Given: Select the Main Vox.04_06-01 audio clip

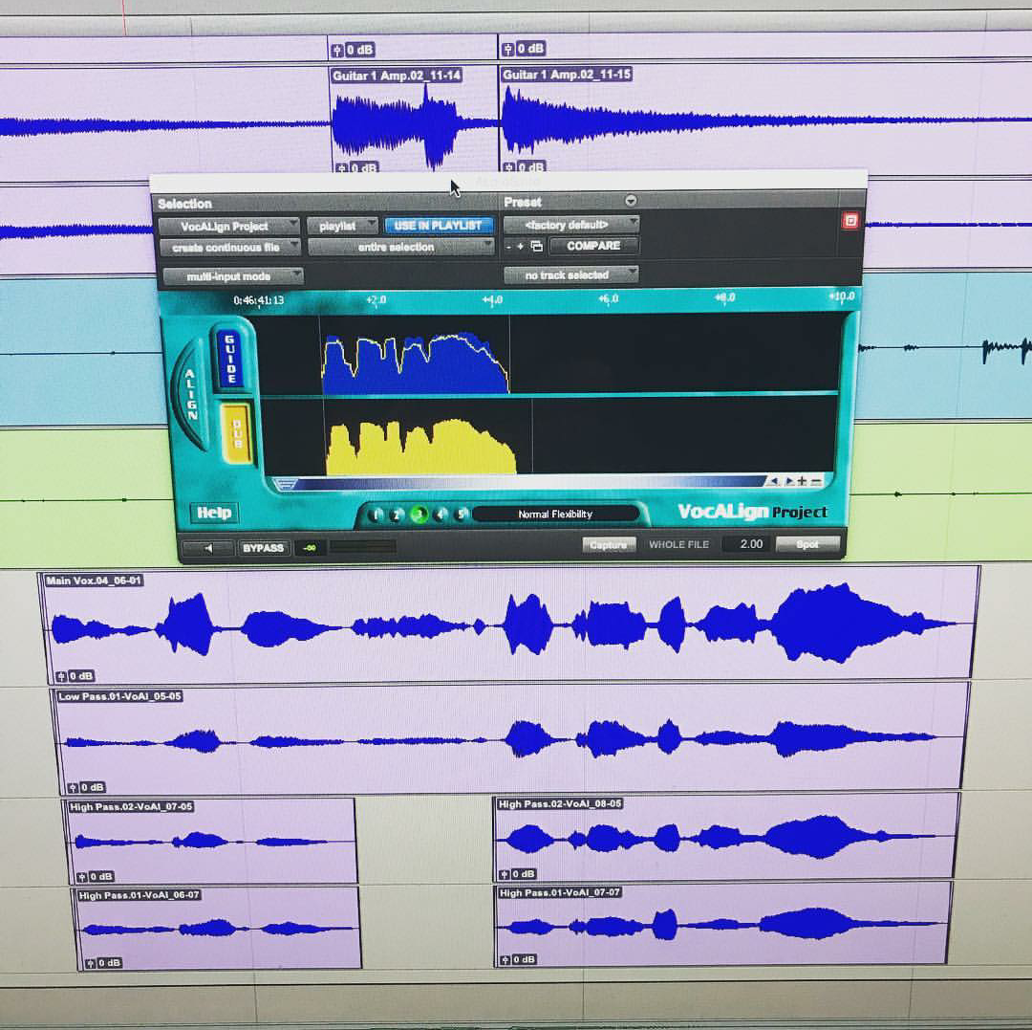Looking at the screenshot, I should [x=506, y=625].
